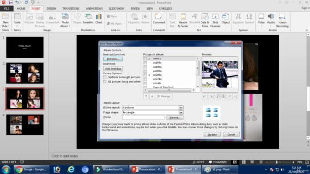Select slide 4 thumbnail
310x174 pixels.
(25, 125)
